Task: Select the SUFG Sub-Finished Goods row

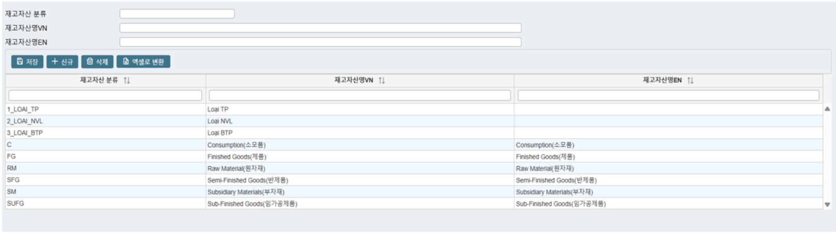Action: (x=15, y=204)
